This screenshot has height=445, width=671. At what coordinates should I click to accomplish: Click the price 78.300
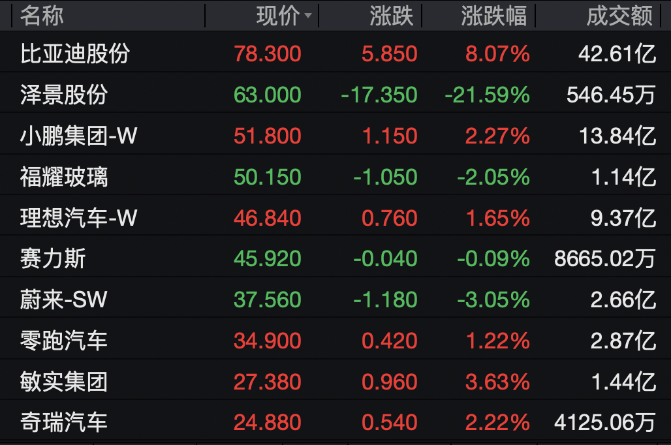pos(268,54)
